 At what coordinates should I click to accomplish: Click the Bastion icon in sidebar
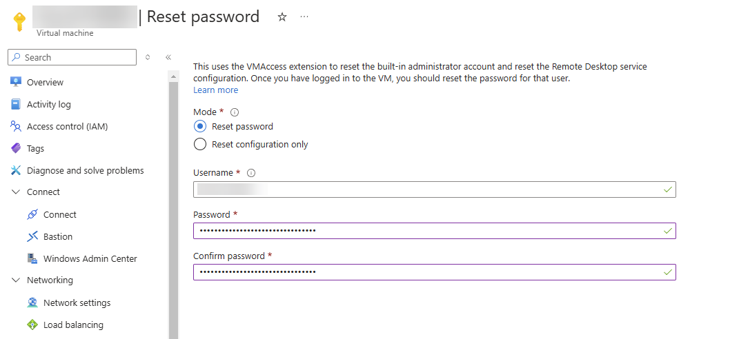point(32,236)
